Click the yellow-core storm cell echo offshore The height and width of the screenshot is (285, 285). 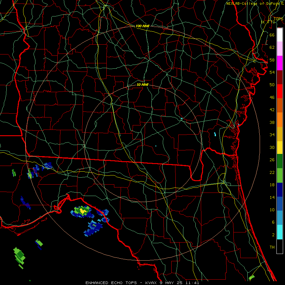(x=83, y=212)
